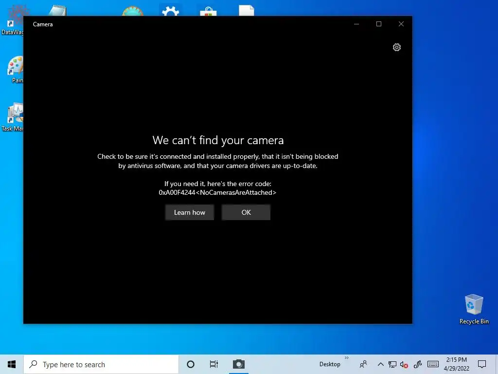Open Cortana circle icon on taskbar
498x374 pixels.
click(191, 364)
